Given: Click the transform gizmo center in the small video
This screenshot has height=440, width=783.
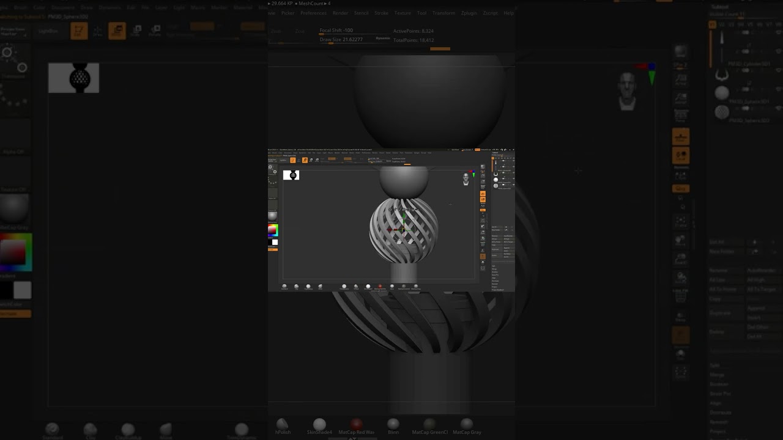Looking at the screenshot, I should pyautogui.click(x=403, y=229).
